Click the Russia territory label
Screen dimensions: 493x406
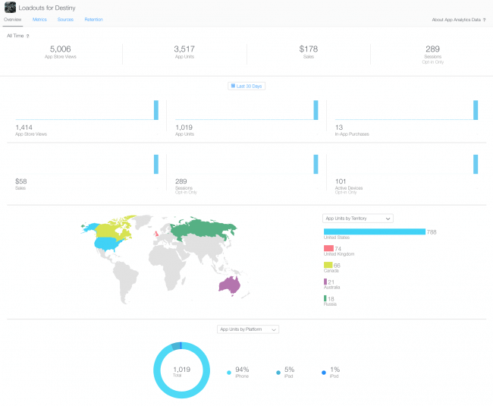330,304
